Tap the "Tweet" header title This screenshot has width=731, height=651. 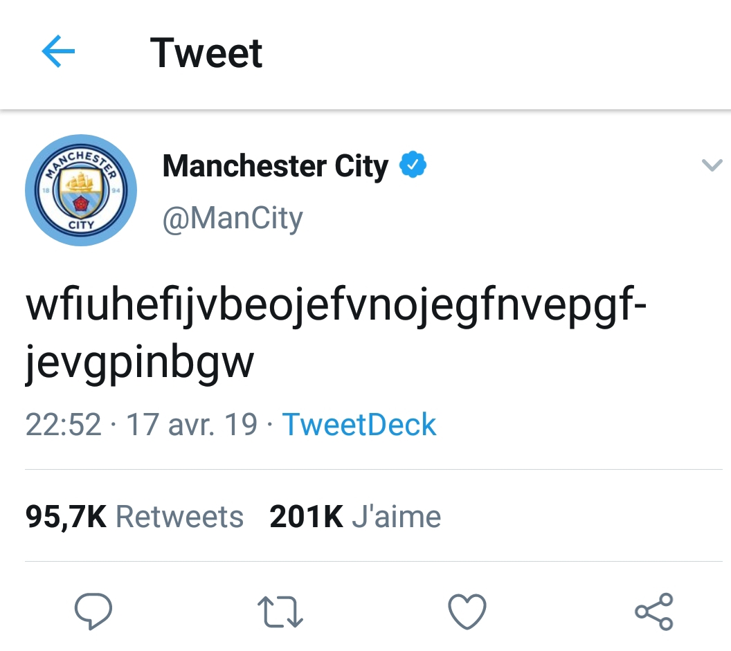[x=206, y=53]
